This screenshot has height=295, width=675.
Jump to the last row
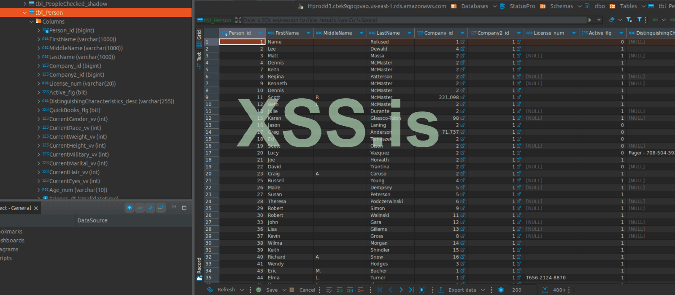pyautogui.click(x=411, y=290)
